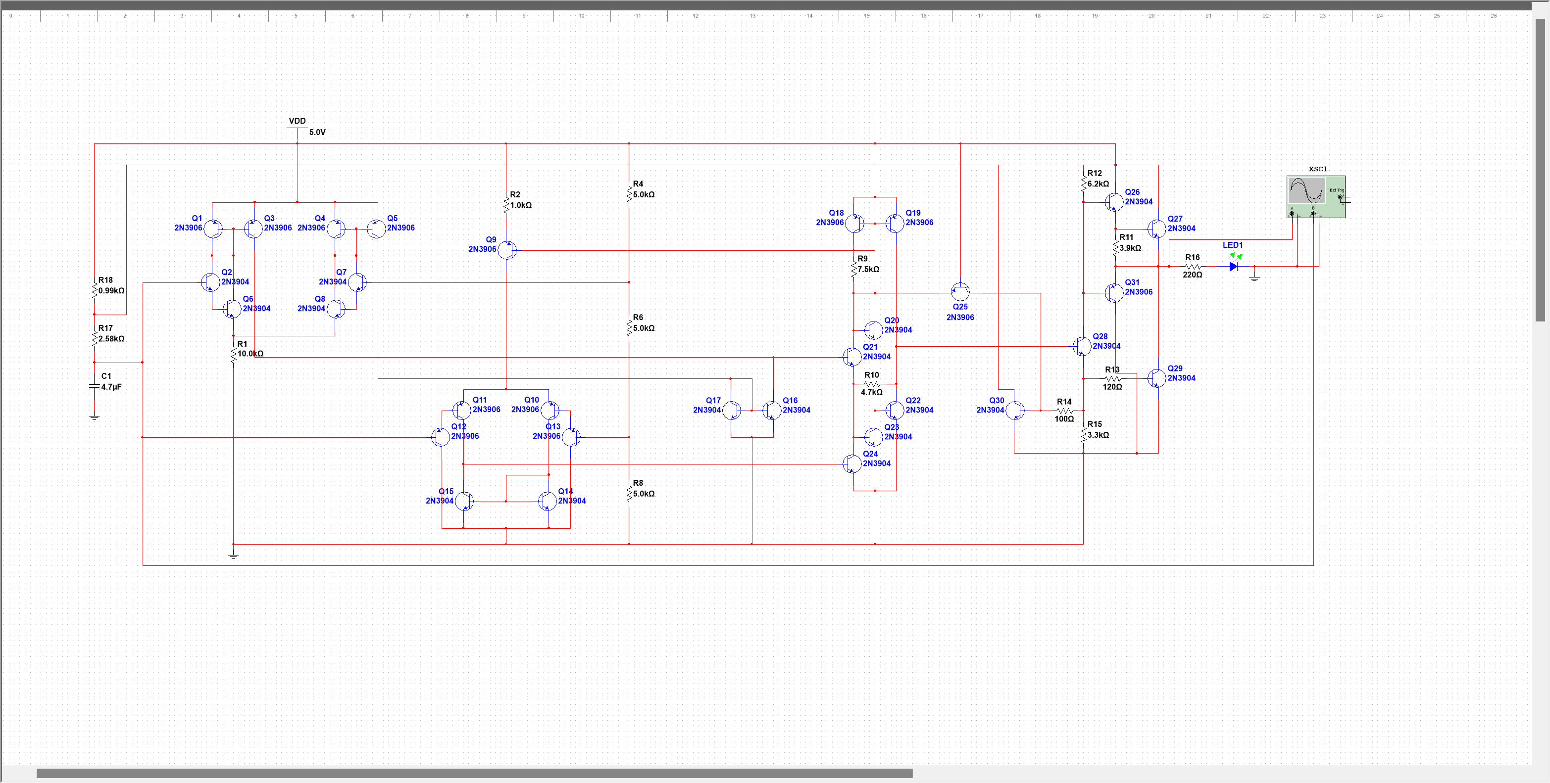Select resistor R4 5.0kΩ

pyautogui.click(x=629, y=195)
